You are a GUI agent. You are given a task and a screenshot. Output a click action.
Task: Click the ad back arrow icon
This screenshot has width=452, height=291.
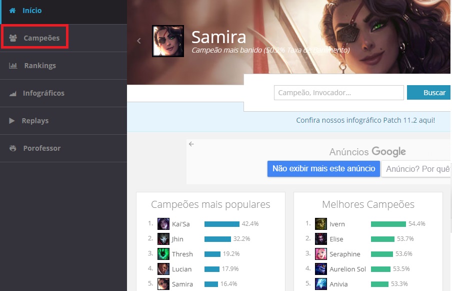tap(191, 144)
